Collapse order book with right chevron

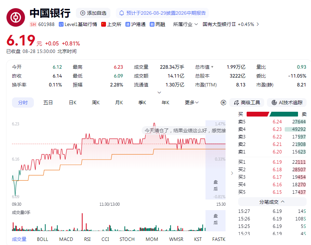(x=232, y=173)
